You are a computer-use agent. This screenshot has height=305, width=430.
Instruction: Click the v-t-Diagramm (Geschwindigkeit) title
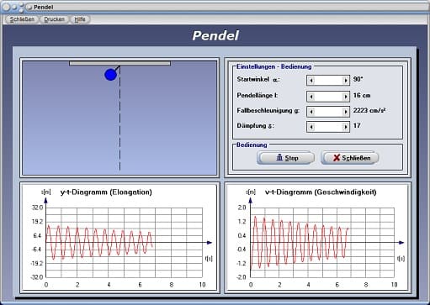click(321, 192)
